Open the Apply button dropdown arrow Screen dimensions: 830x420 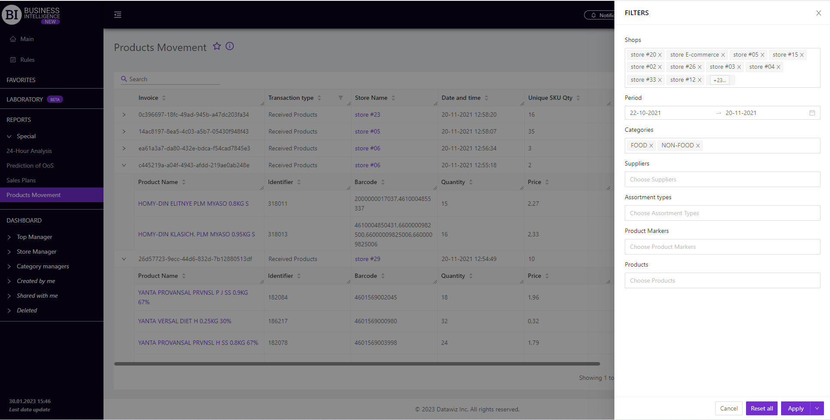pos(817,408)
